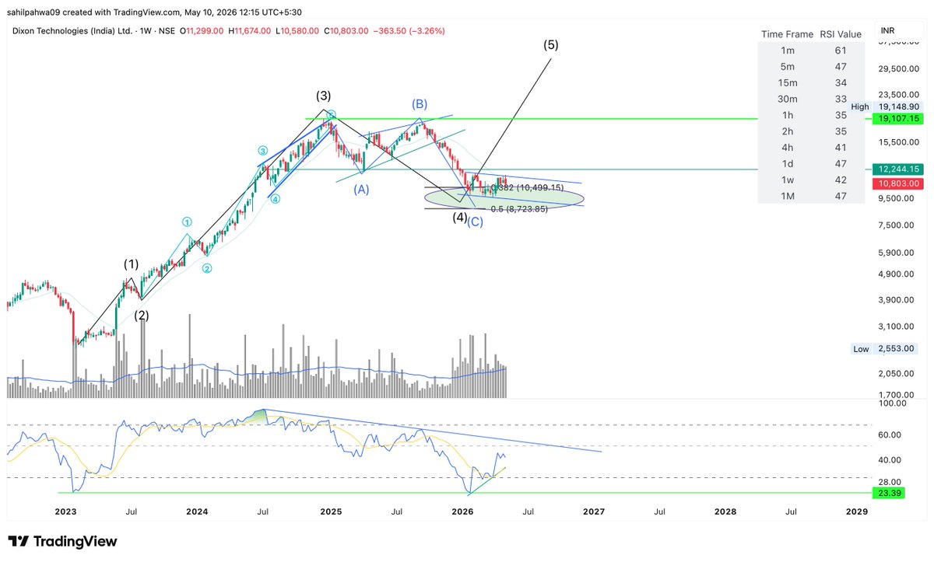Click the 2024 label on time axis

pyautogui.click(x=197, y=511)
